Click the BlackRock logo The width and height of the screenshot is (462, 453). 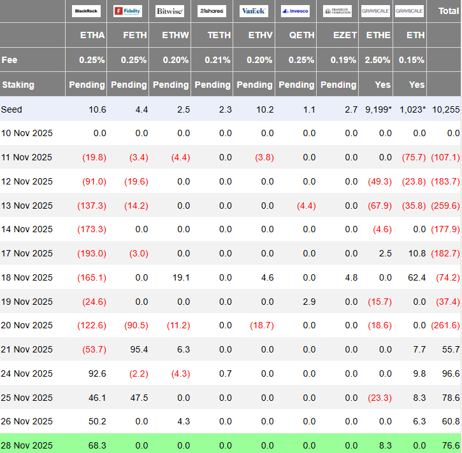[86, 11]
